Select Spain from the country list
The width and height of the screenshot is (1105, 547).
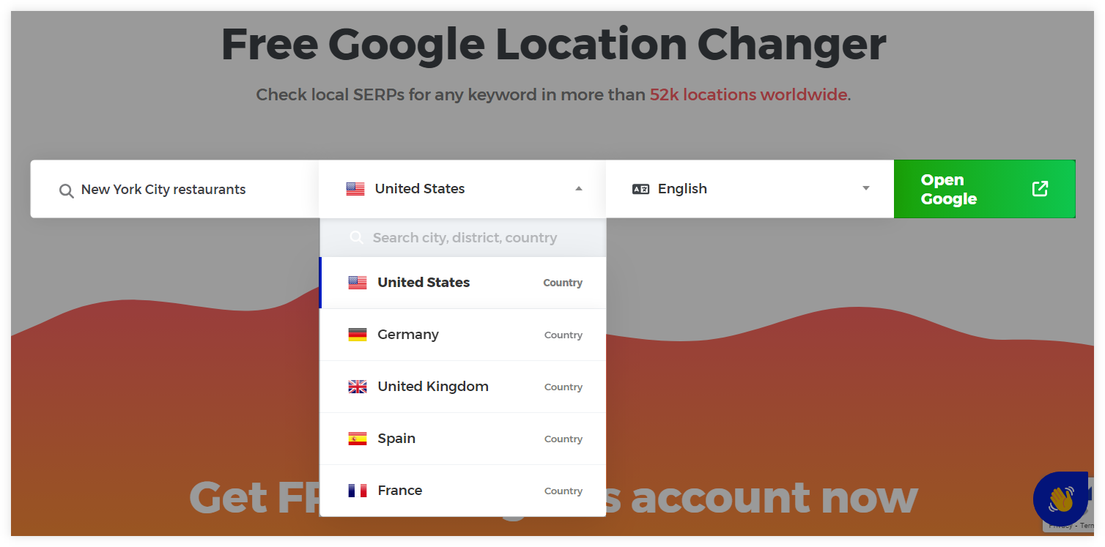[396, 438]
